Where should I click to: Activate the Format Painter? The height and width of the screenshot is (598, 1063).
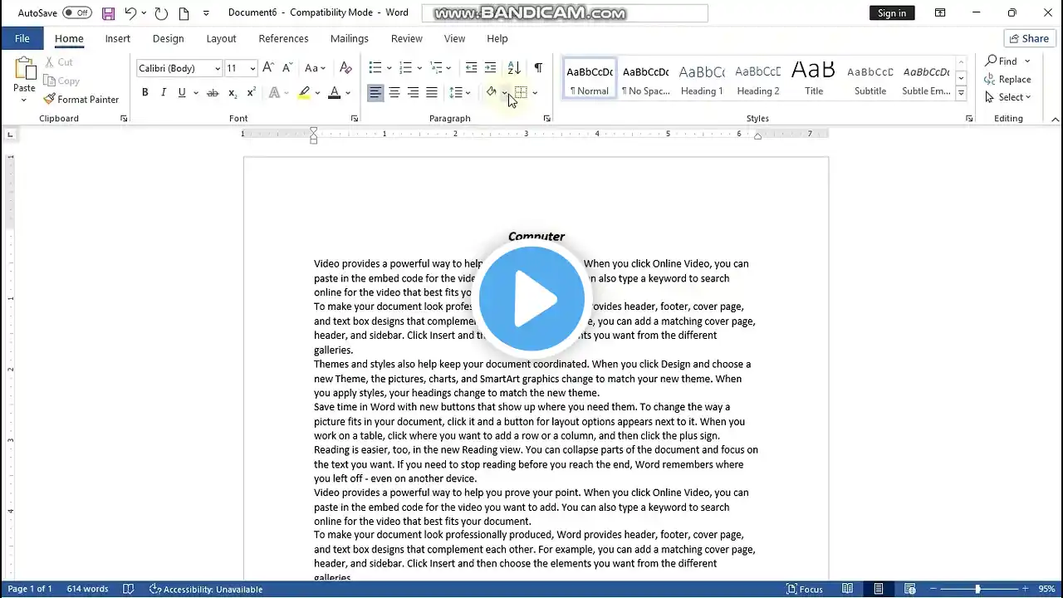81,99
